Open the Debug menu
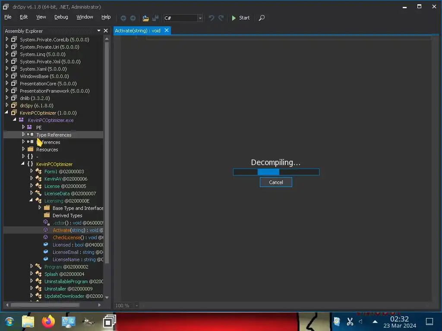Viewport: 442px width, 331px height. coord(61,17)
